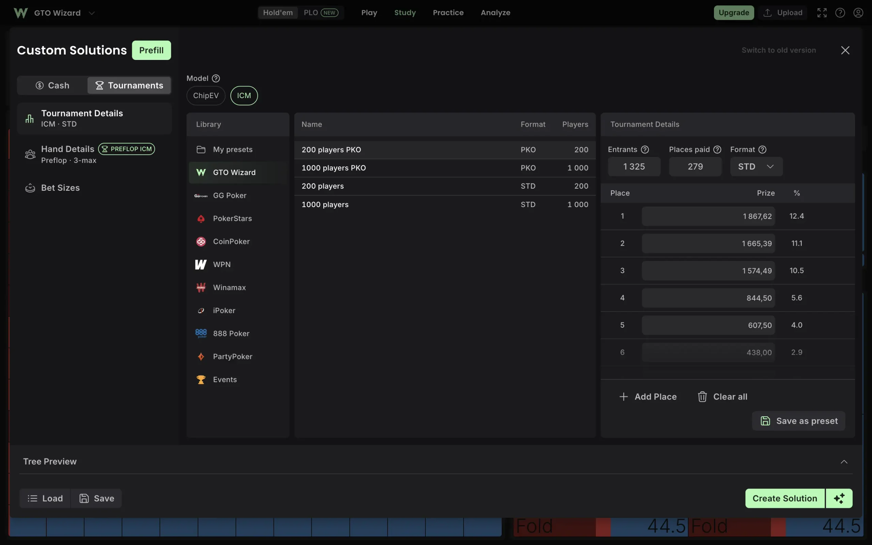This screenshot has width=872, height=545.
Task: Collapse the Tree Preview panel
Action: pos(844,462)
